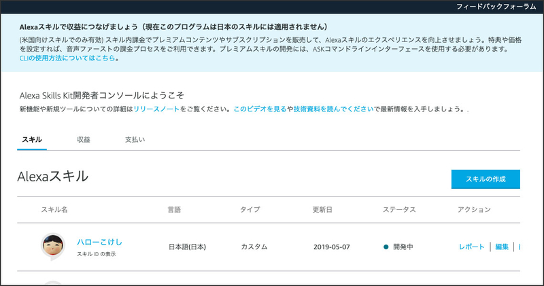Click the 言語 column header
This screenshot has width=544, height=286.
[174, 210]
